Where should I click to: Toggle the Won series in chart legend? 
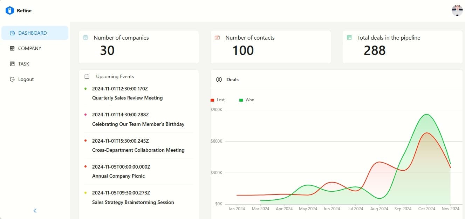247,100
